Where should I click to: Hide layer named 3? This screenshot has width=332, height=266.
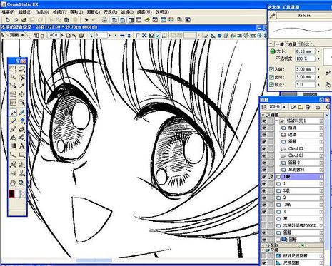(264, 212)
